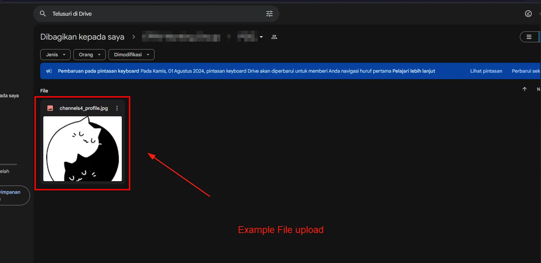Click the shared people icon beside folder name
The image size is (541, 263).
pos(274,37)
